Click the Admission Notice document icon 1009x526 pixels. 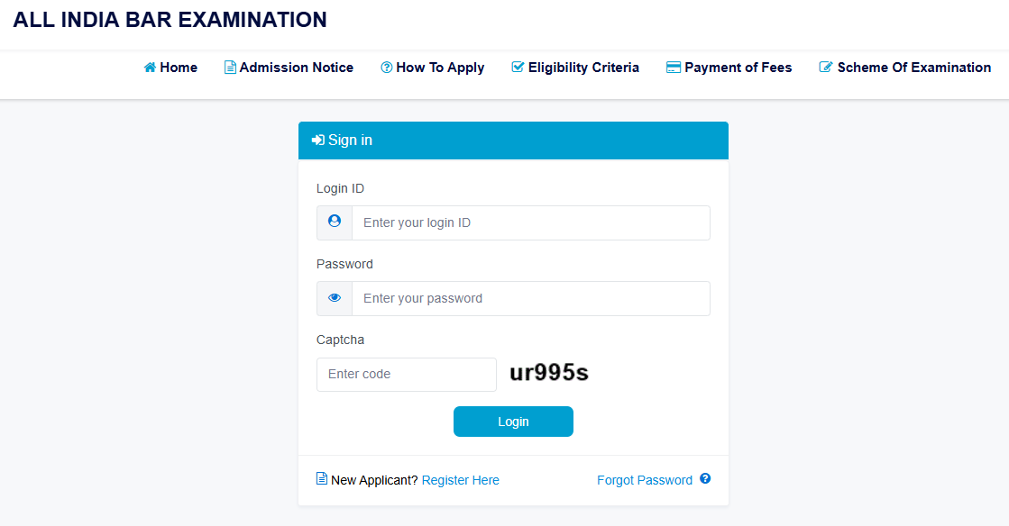(230, 68)
